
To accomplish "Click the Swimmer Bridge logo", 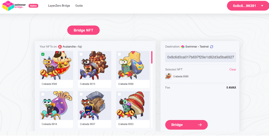I will coord(14,6).
